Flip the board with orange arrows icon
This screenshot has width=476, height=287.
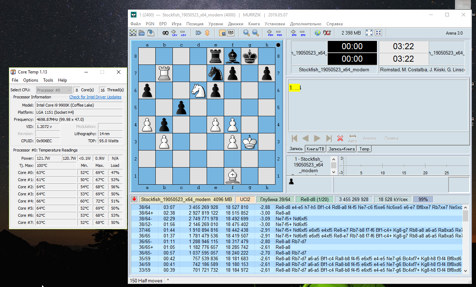coord(207,33)
